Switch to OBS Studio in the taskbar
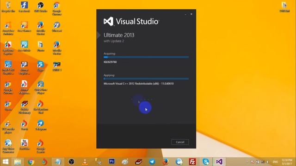 (71, 162)
